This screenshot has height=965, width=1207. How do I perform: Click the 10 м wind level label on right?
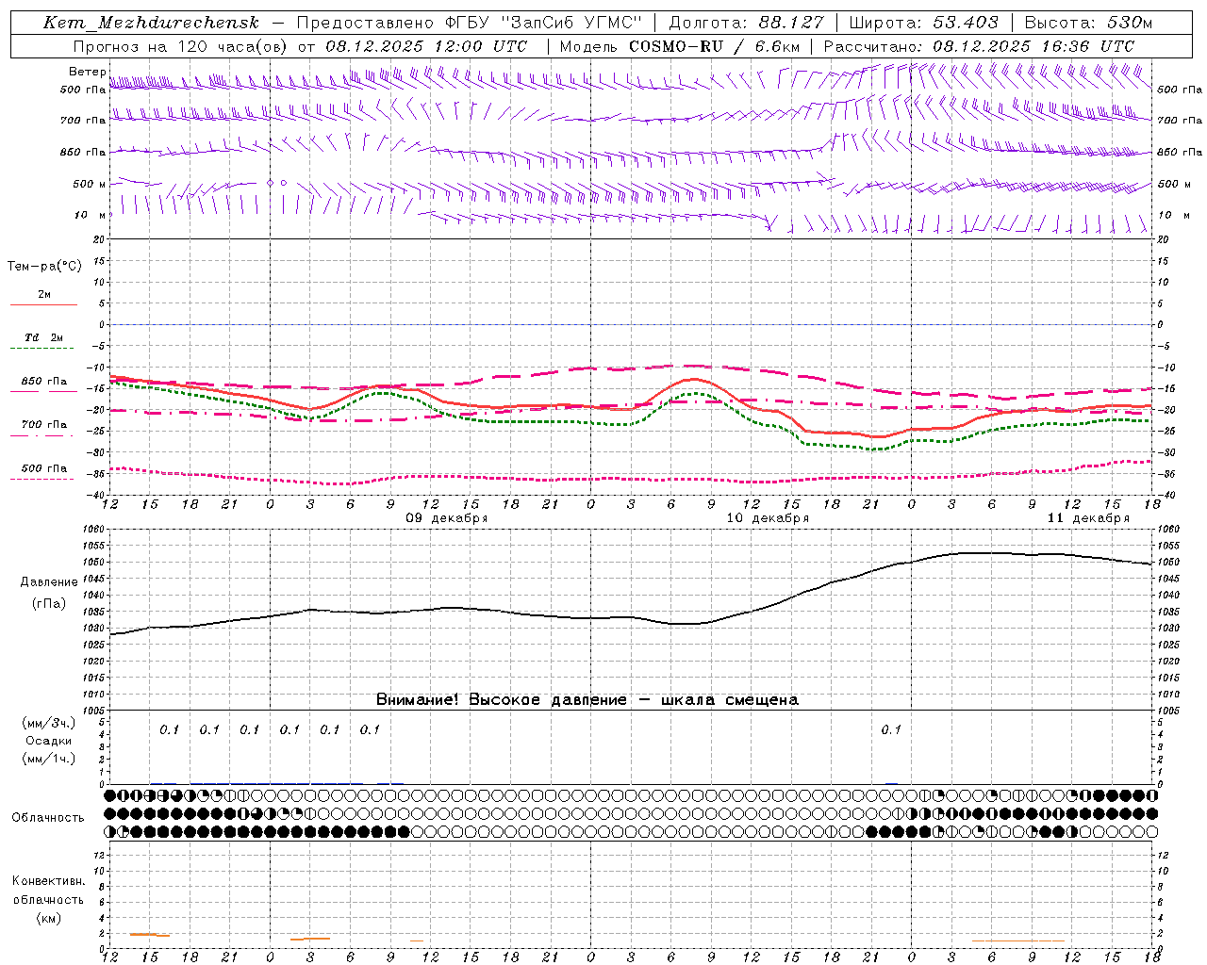[x=1174, y=215]
